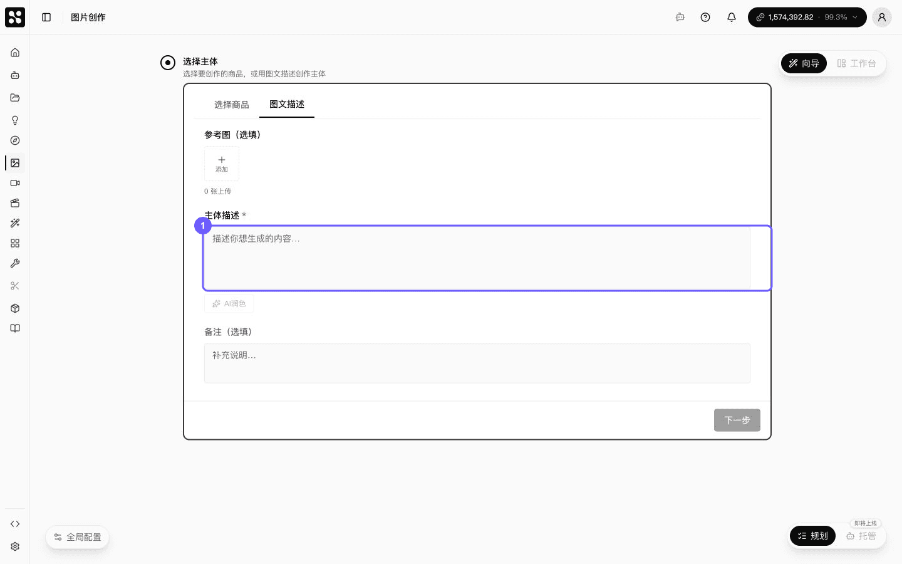Image resolution: width=902 pixels, height=564 pixels.
Task: Select the 选择主体 step radio circle
Action: click(168, 63)
